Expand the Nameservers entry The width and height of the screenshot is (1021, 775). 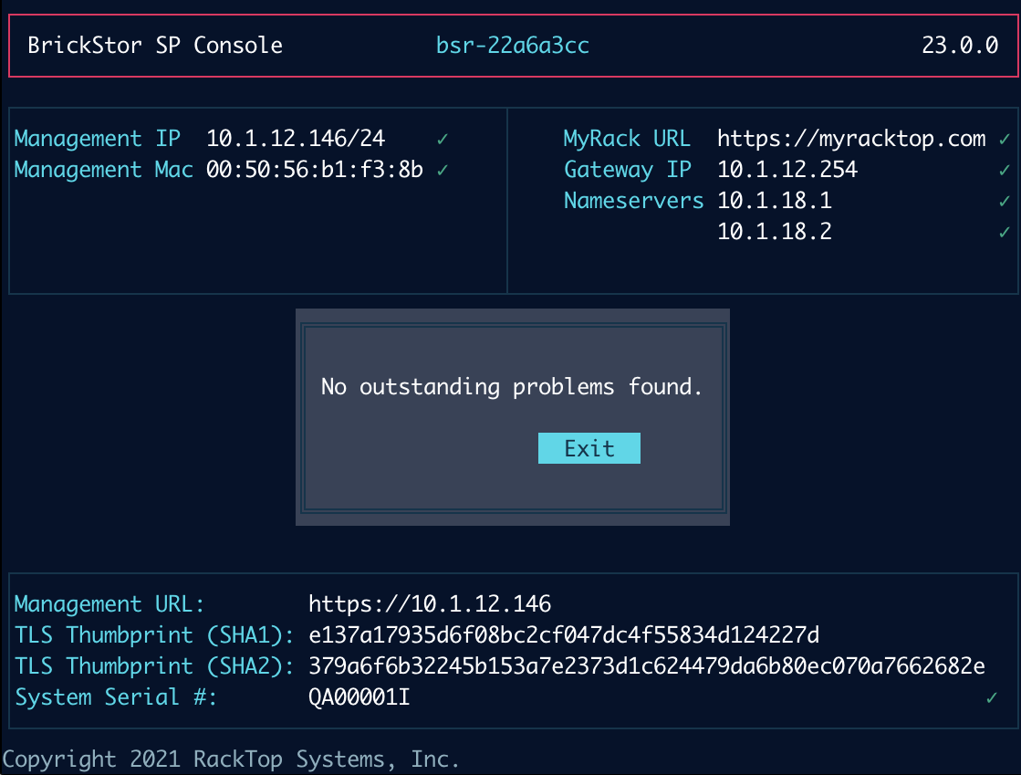[633, 201]
